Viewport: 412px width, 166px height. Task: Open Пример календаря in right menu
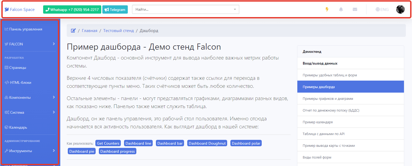318,122
